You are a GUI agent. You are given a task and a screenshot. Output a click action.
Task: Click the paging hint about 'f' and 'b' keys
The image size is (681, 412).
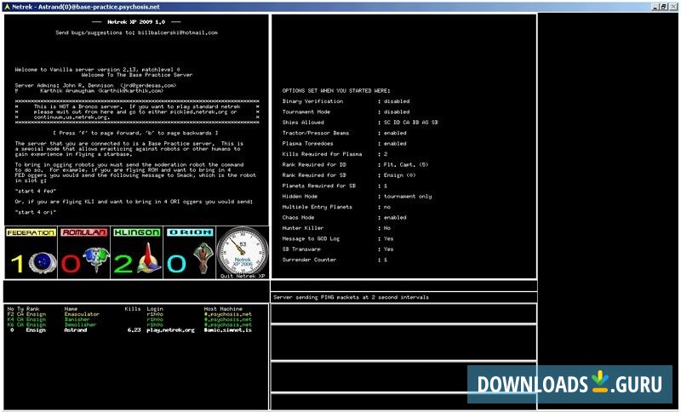coord(135,133)
